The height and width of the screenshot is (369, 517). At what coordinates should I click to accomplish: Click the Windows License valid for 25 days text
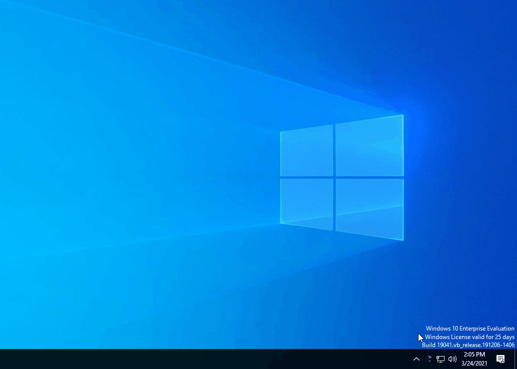tap(470, 337)
